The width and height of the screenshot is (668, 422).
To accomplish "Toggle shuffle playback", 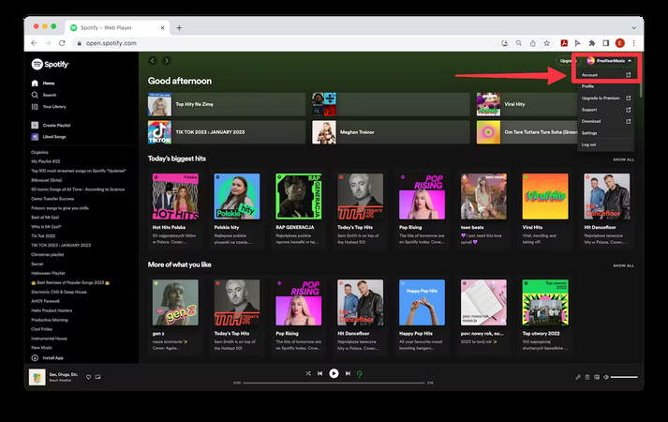I will [x=308, y=373].
